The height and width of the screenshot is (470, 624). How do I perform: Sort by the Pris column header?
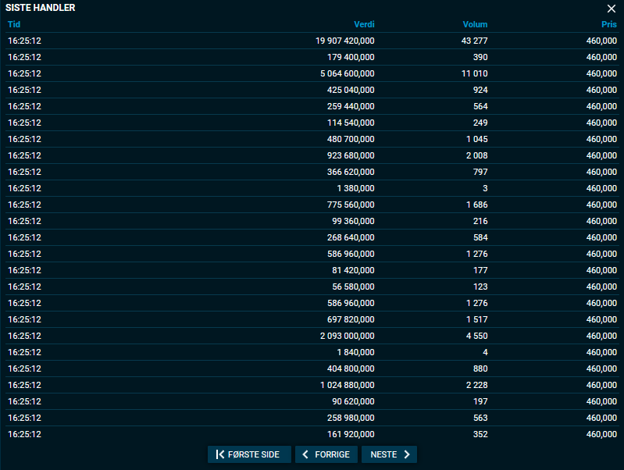[609, 24]
